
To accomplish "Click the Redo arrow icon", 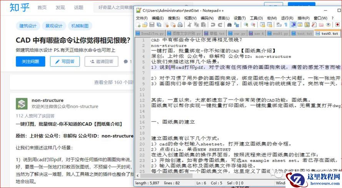I will 220,25.
